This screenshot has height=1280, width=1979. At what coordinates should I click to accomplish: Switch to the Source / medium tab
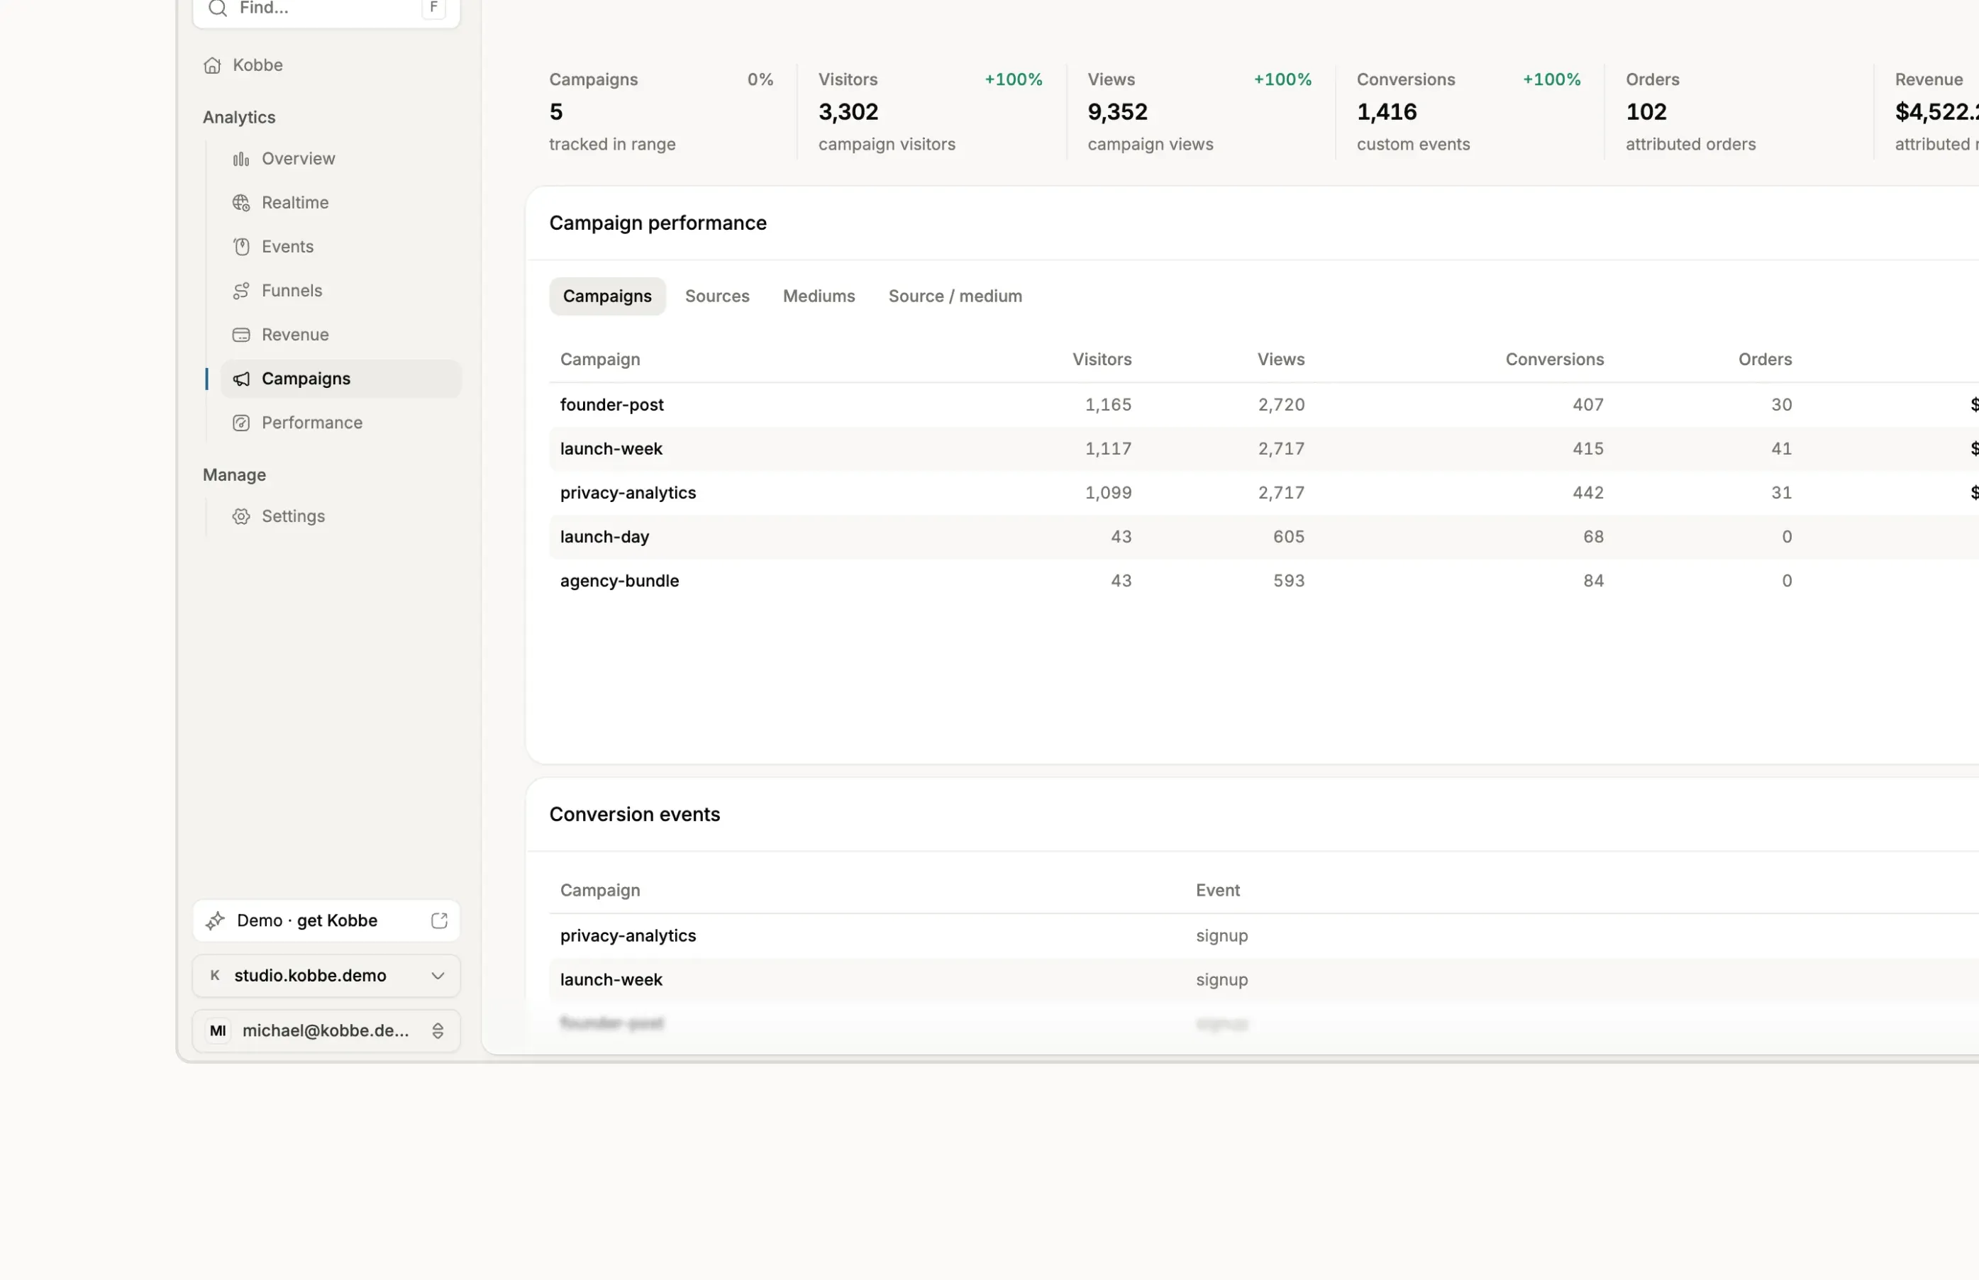[955, 296]
